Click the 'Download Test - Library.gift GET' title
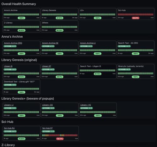This screenshot has width=157, height=147. click(19, 82)
